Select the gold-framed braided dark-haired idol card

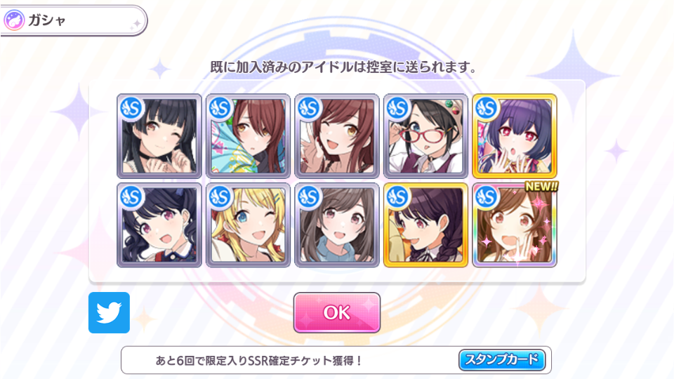click(425, 225)
